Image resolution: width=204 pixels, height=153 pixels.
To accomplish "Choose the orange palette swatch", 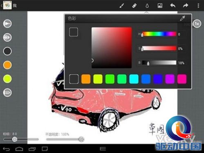I will click(86, 79).
